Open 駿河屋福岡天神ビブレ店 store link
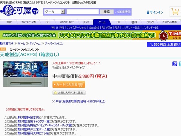 (x=33, y=133)
